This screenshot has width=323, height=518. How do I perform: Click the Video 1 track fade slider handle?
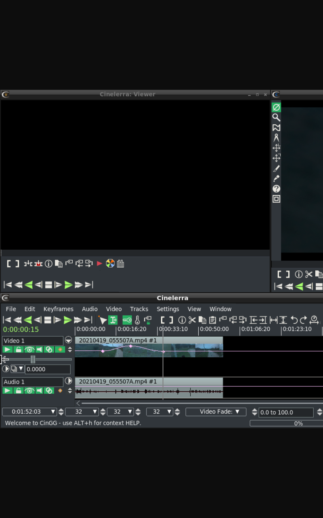[x=33, y=359]
